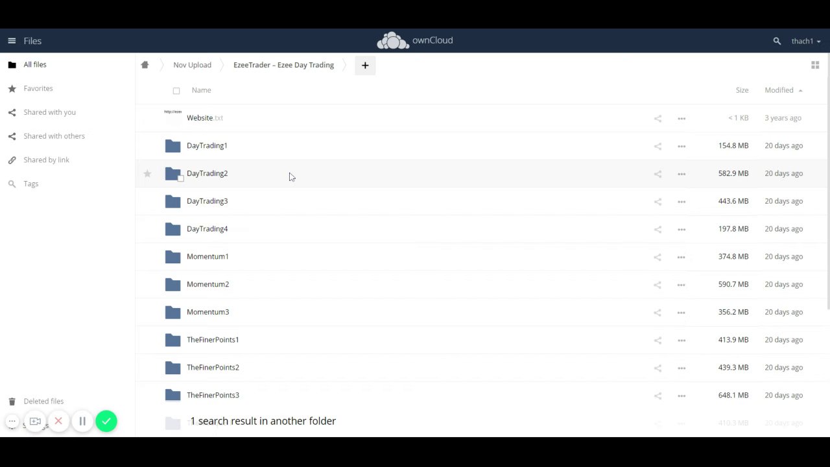Share the DayTrading1 folder
Image resolution: width=830 pixels, height=467 pixels.
pos(658,146)
